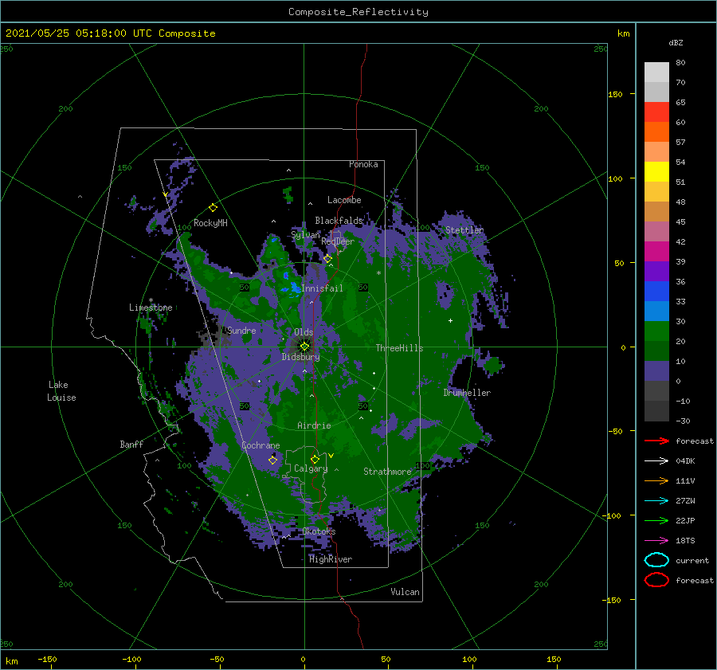Click the yellow diamond marker near RedDeer
The height and width of the screenshot is (670, 717).
(327, 259)
